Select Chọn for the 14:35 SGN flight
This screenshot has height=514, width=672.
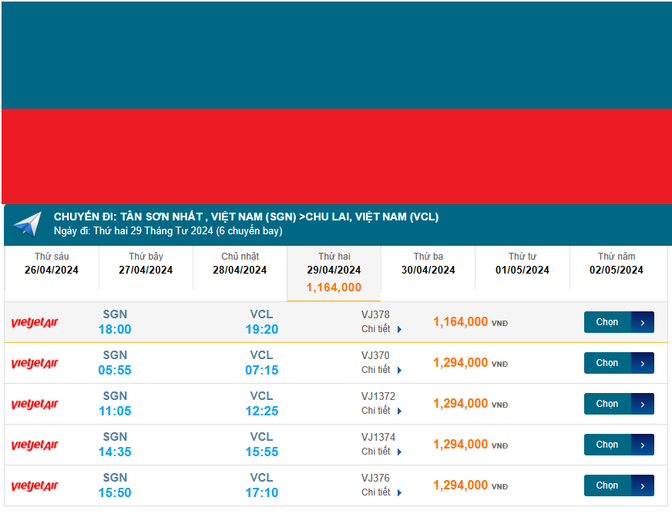[x=607, y=445]
